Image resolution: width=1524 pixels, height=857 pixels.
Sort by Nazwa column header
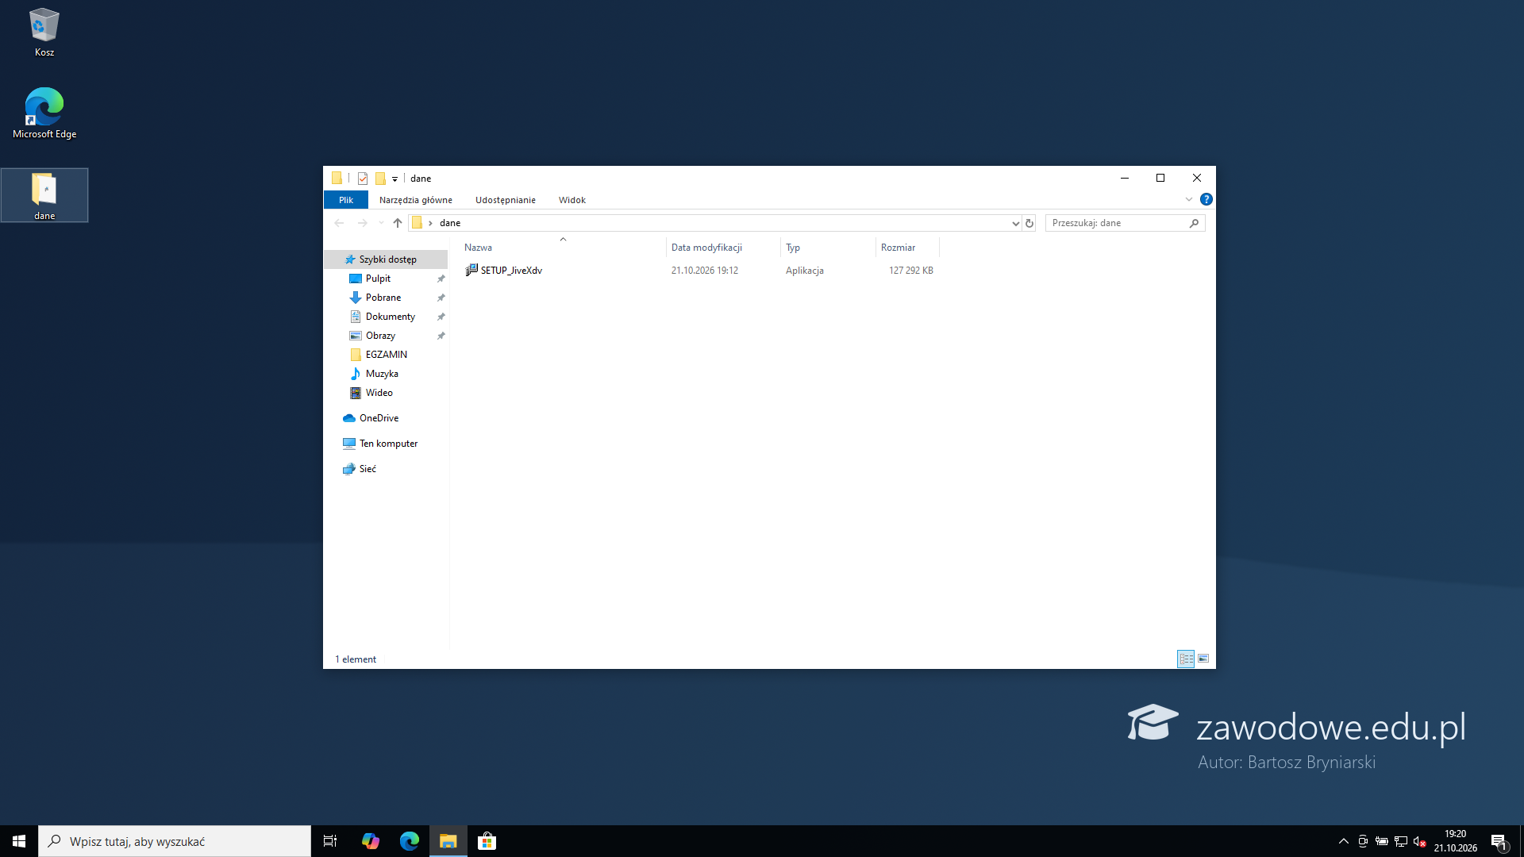564,248
